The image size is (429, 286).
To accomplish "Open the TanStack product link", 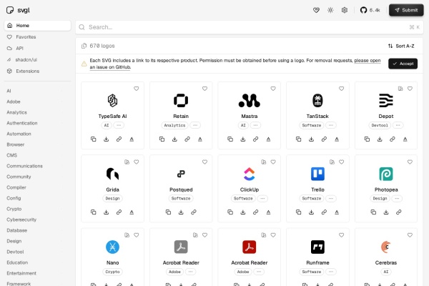I will point(324,139).
